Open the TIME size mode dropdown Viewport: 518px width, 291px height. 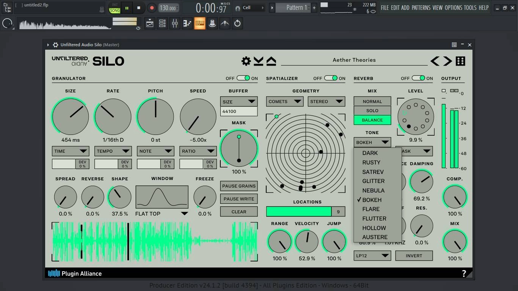click(71, 151)
